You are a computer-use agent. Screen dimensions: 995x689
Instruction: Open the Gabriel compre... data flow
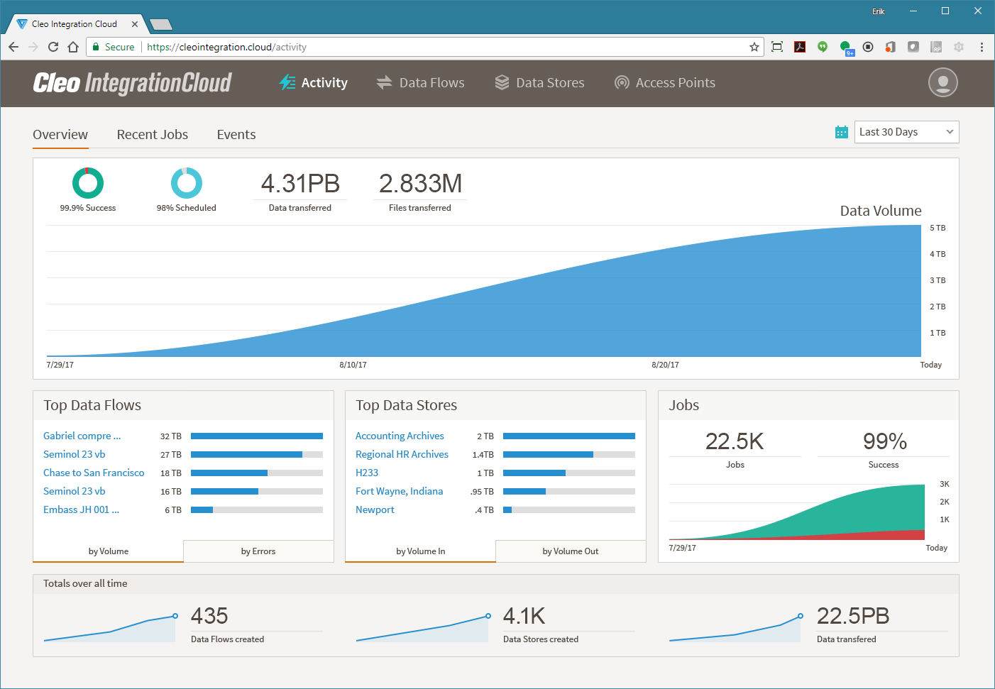point(82,436)
